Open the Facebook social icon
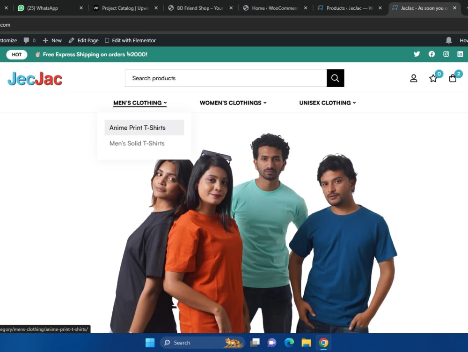Image resolution: width=468 pixels, height=352 pixels. (x=431, y=54)
